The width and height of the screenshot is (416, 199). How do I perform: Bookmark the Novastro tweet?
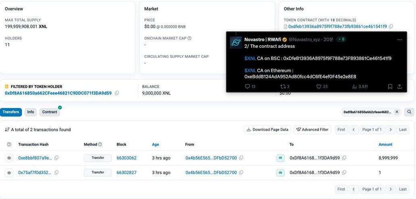[x=390, y=86]
